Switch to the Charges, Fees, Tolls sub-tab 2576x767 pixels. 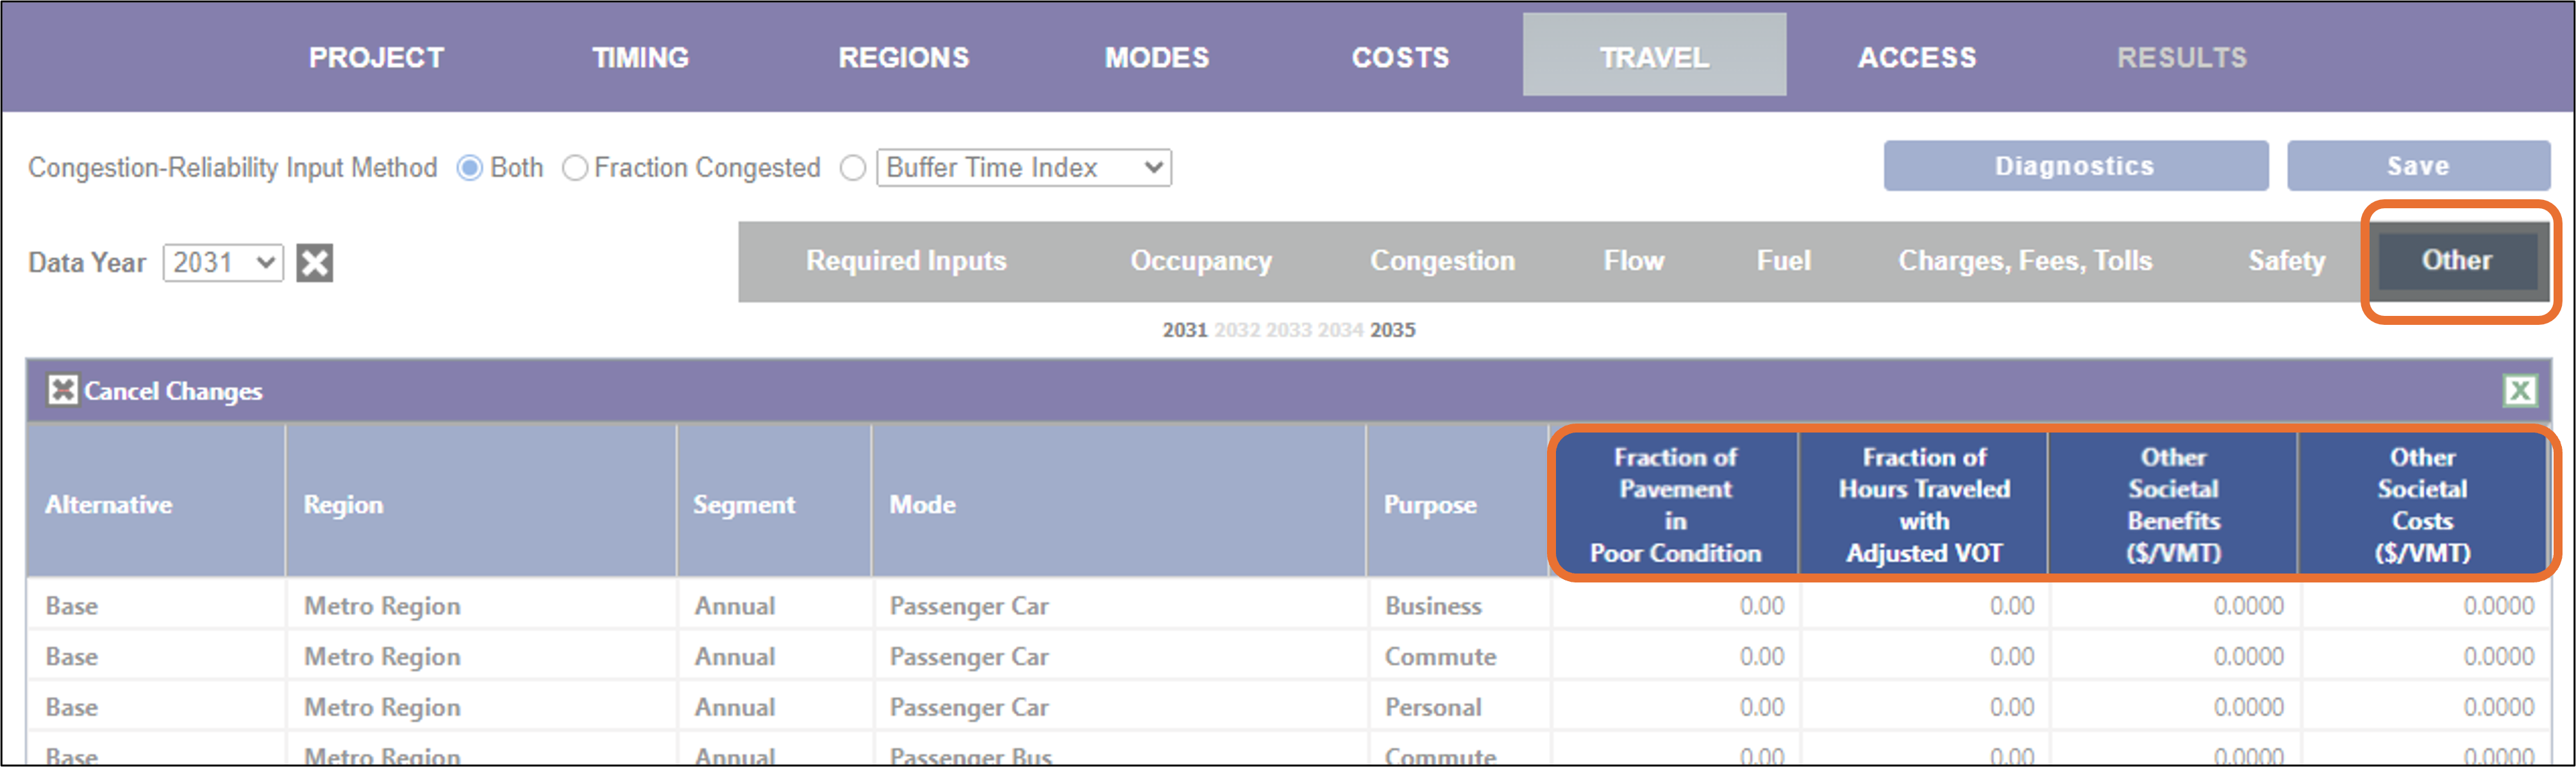point(2025,261)
